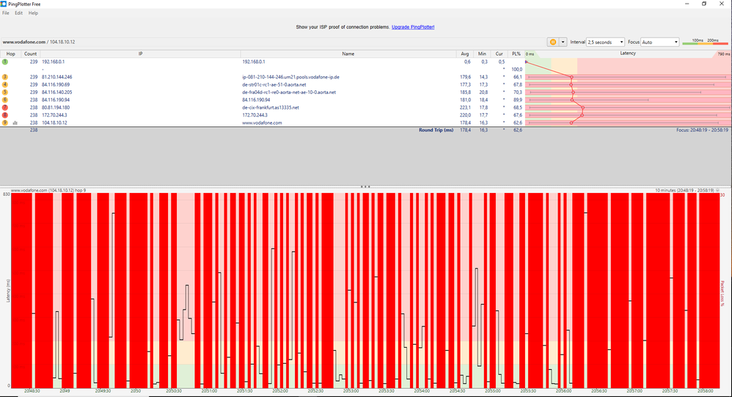Open the Help menu
The width and height of the screenshot is (732, 397).
(33, 13)
